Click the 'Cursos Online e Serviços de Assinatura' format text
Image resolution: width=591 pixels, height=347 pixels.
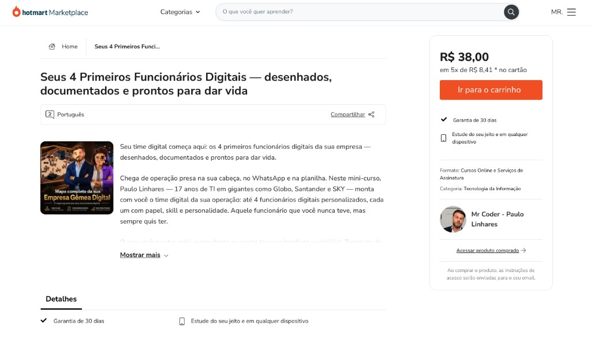(481, 174)
